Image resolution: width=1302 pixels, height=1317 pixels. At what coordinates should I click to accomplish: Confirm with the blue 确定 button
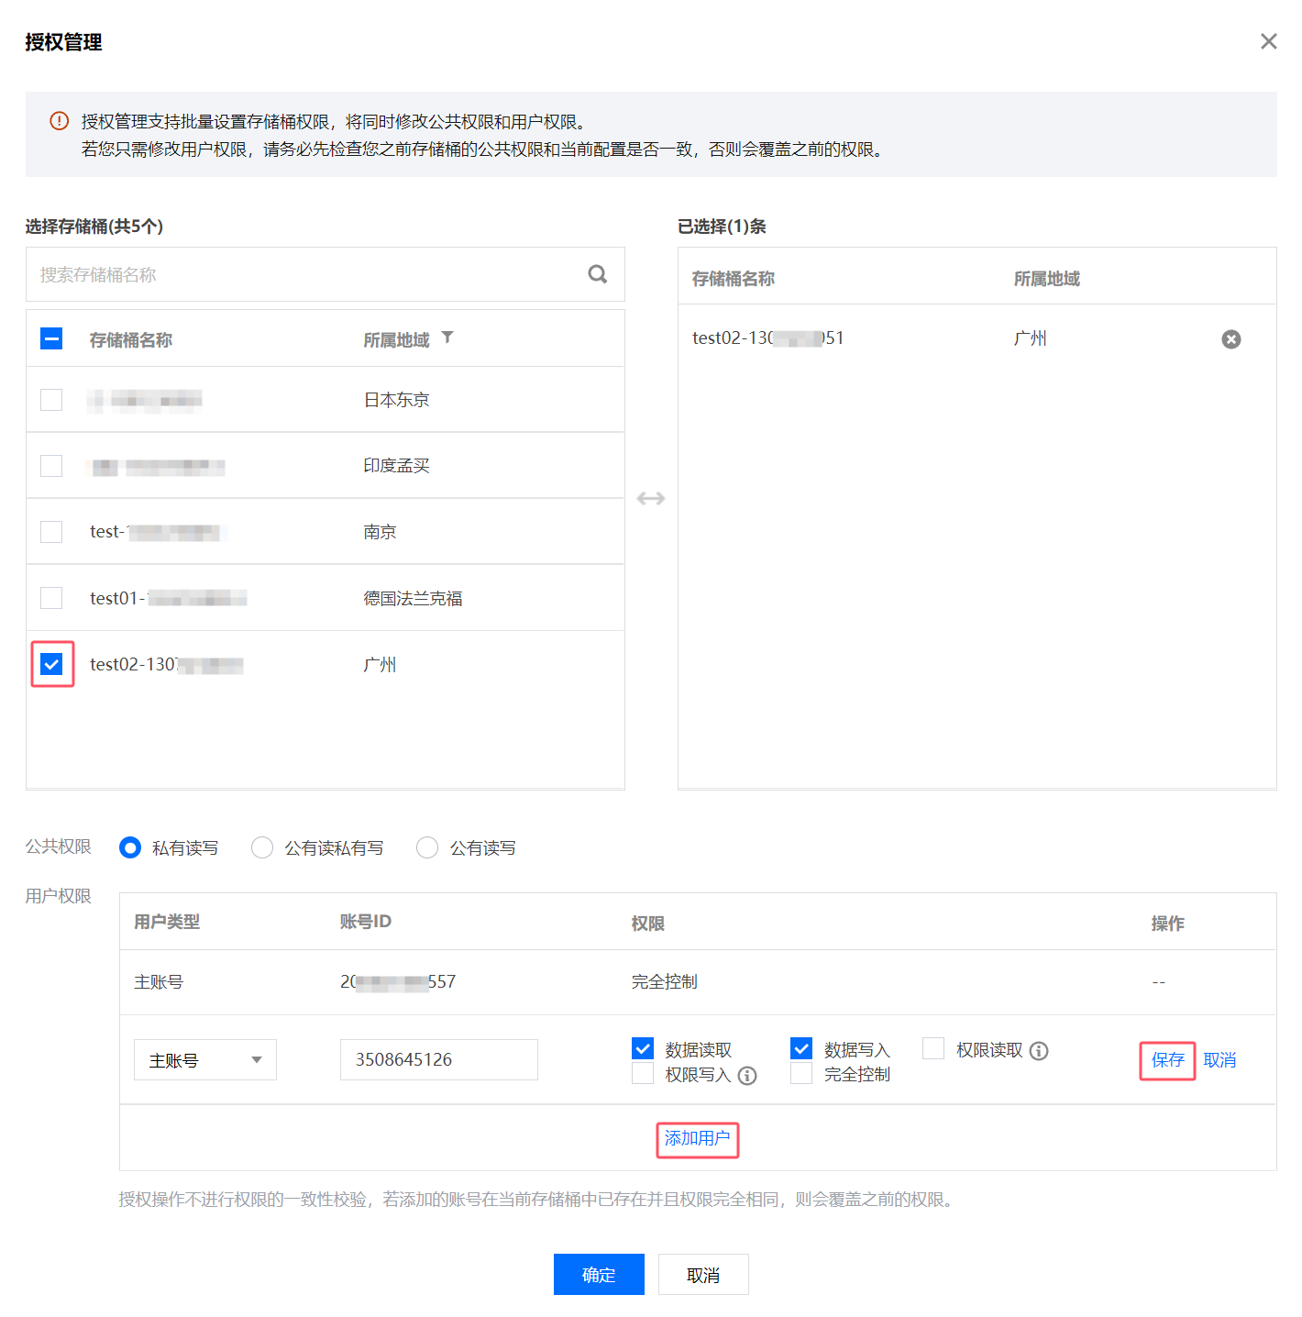[599, 1275]
